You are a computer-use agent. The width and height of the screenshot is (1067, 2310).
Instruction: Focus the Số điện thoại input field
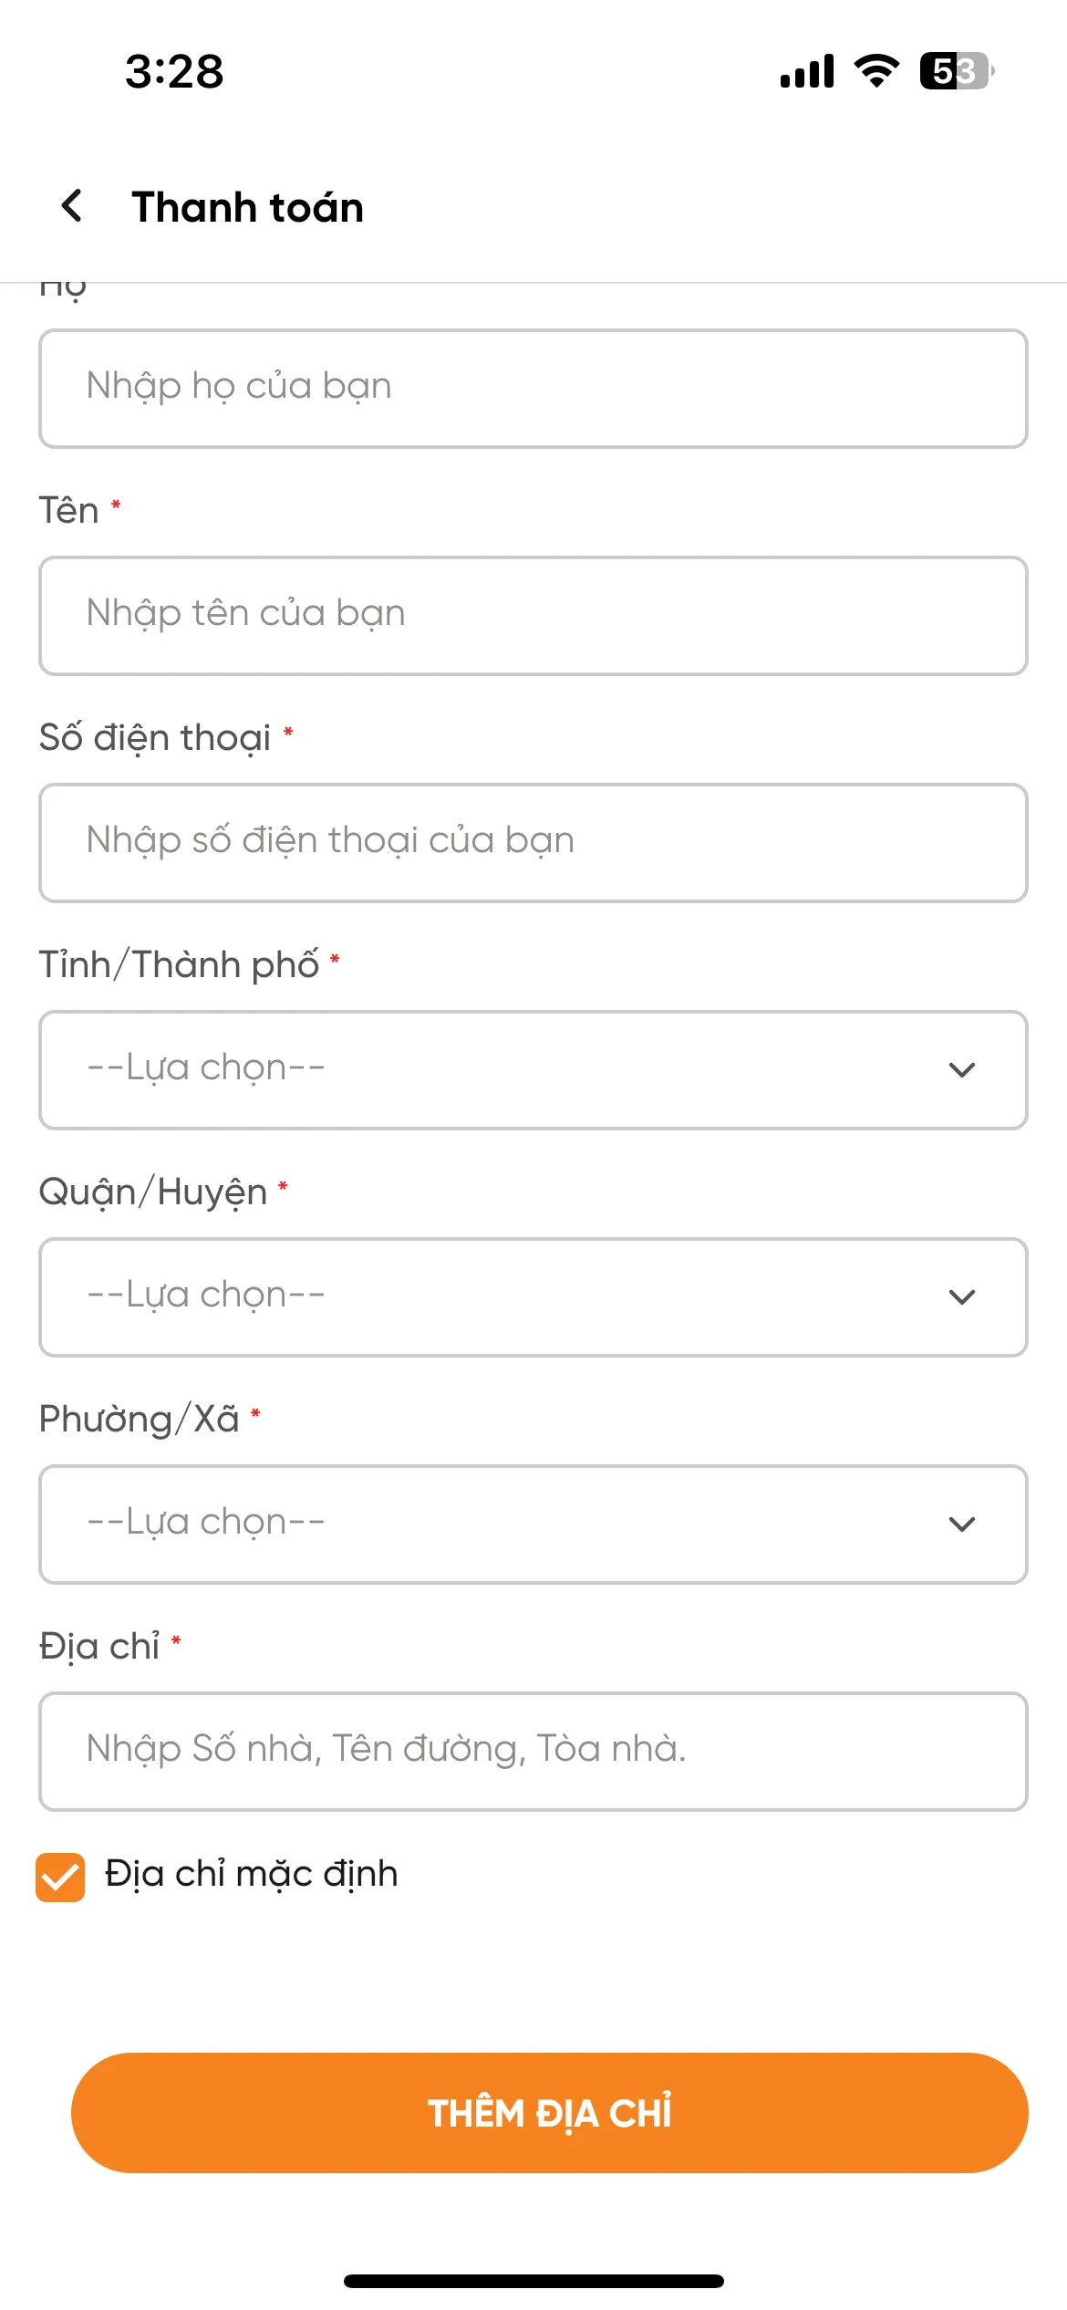coord(533,842)
